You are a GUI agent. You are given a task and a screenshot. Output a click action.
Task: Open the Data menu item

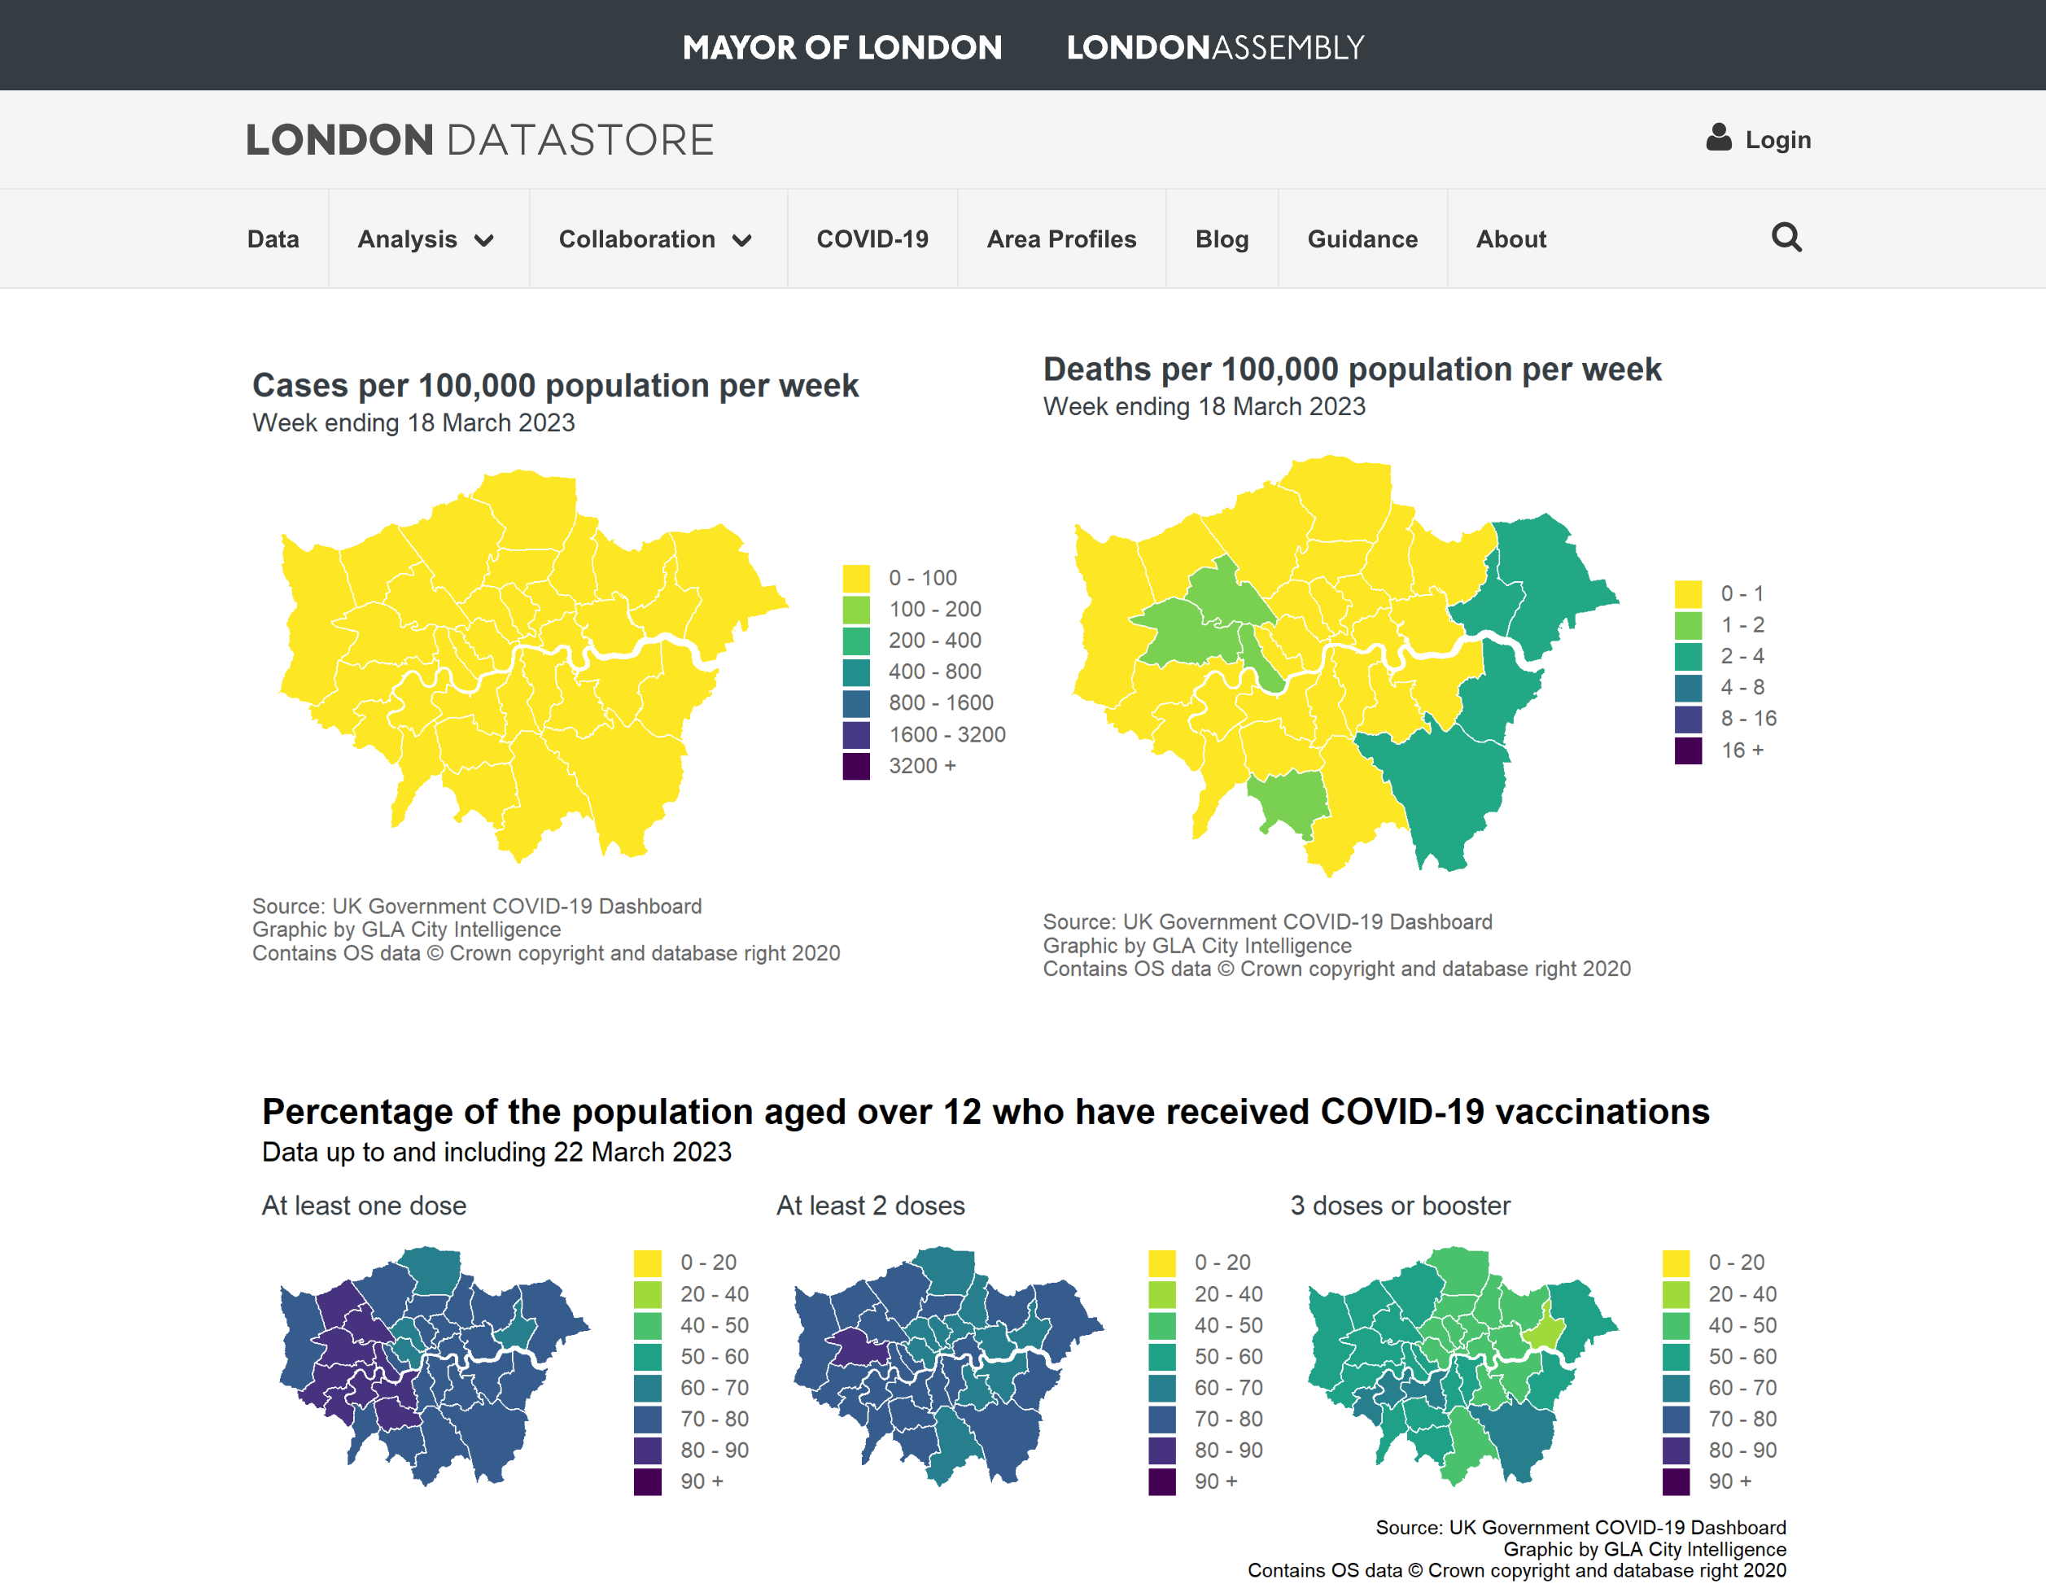(x=273, y=238)
